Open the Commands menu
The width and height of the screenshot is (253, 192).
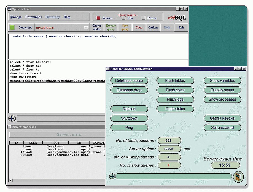point(33,17)
